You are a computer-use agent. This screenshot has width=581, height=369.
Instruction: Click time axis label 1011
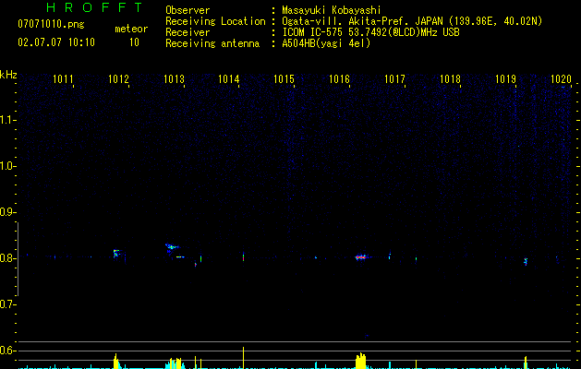[x=63, y=79]
